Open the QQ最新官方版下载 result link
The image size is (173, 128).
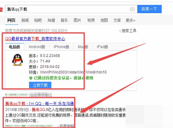35,39
